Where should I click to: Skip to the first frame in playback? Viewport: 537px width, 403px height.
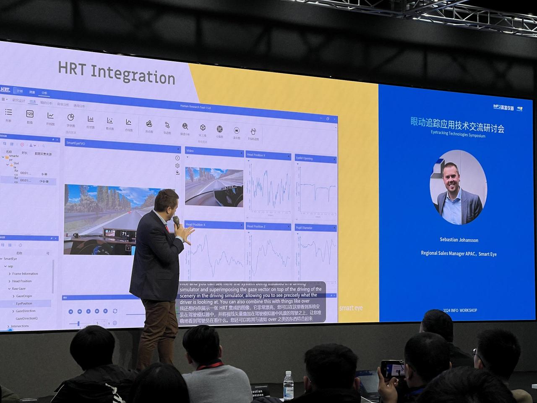pyautogui.click(x=70, y=311)
